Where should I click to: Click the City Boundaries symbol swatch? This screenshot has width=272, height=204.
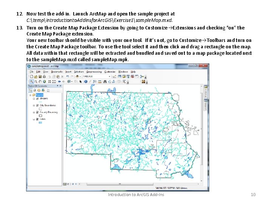click(40, 109)
